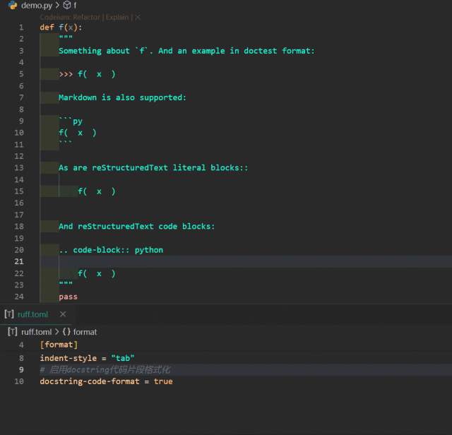The width and height of the screenshot is (452, 435).
Task: Click the 'Markdown is also supported:' line
Action: [122, 97]
